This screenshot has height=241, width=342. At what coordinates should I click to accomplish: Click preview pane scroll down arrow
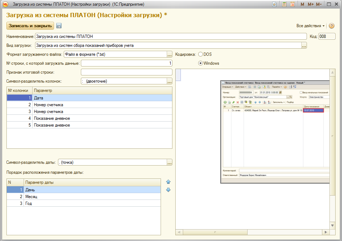coord(332,226)
